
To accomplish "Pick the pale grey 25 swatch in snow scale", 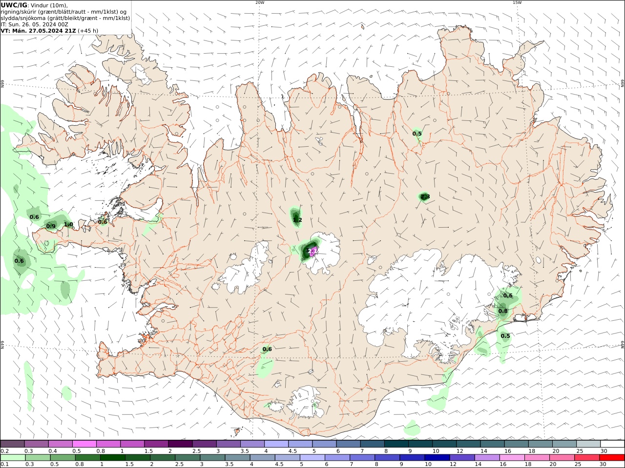I will pos(588,444).
